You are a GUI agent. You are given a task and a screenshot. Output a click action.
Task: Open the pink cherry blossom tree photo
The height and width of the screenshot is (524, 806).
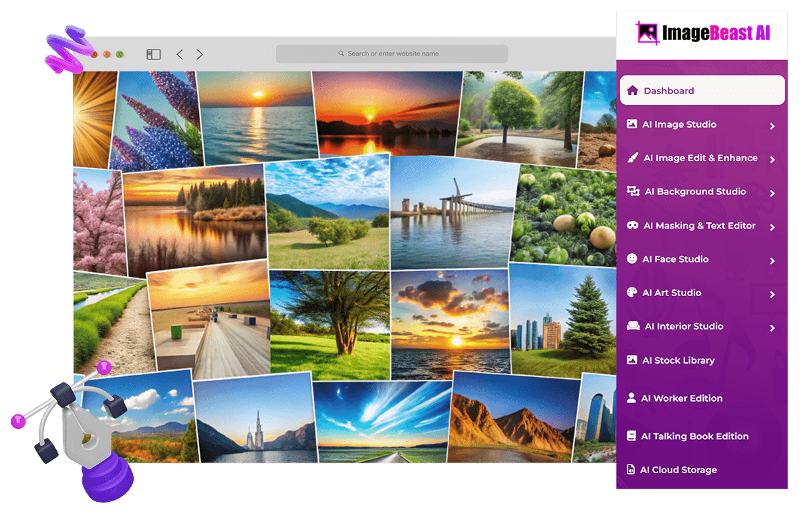coord(98,221)
